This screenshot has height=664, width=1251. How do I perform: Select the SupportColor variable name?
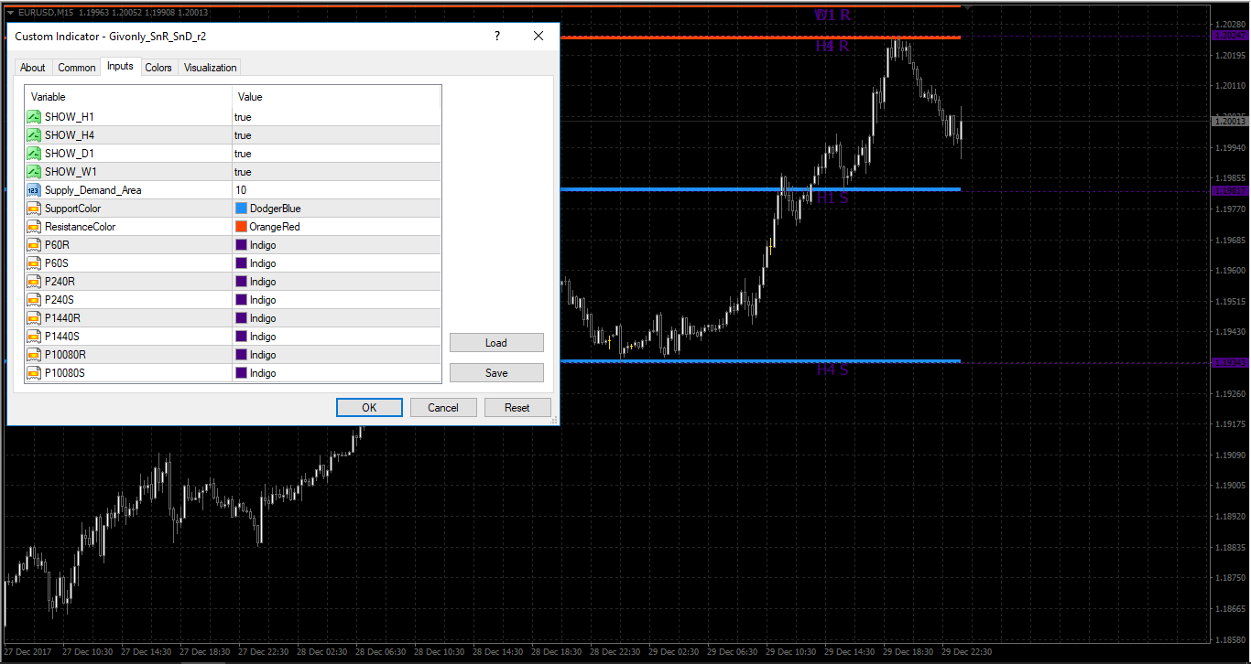click(73, 209)
